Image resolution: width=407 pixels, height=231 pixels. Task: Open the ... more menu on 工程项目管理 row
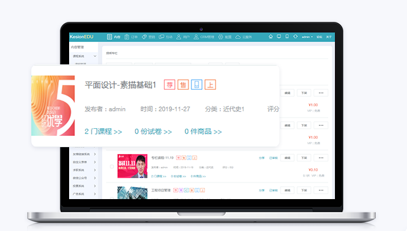[x=321, y=190]
